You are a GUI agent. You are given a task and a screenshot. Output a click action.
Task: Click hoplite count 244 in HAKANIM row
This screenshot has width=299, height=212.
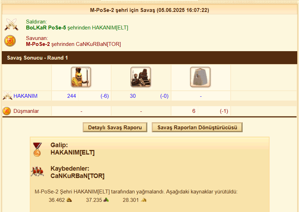(x=72, y=96)
